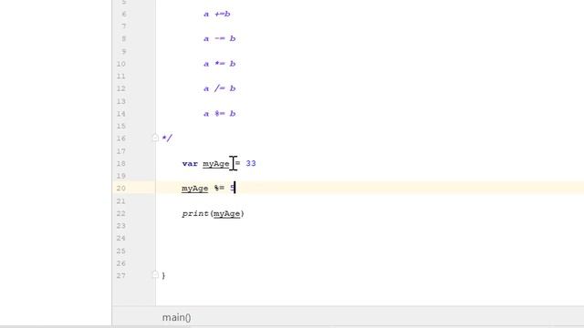Click the myAge variable on line 18
This screenshot has height=328, width=584.
point(216,164)
